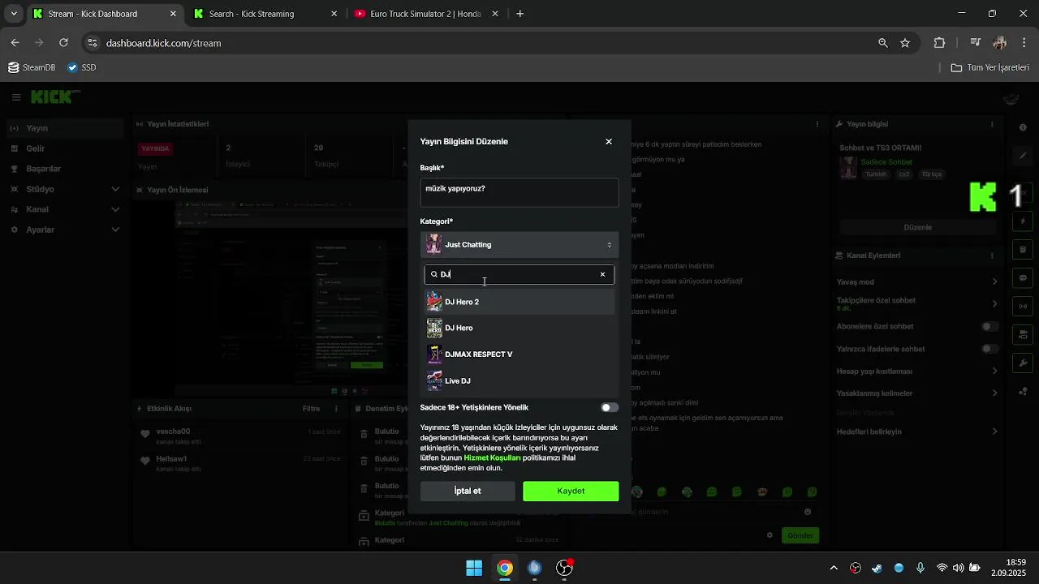Click the chat bubble icon in right rail
Screen dimensions: 1039x584
[1023, 278]
